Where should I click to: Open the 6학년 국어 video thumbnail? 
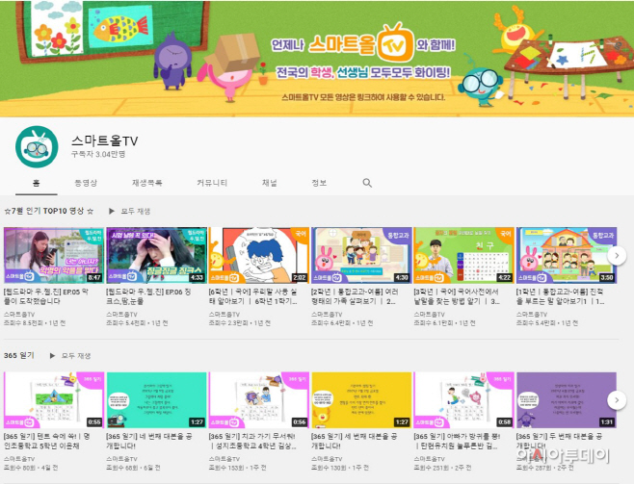tap(259, 255)
